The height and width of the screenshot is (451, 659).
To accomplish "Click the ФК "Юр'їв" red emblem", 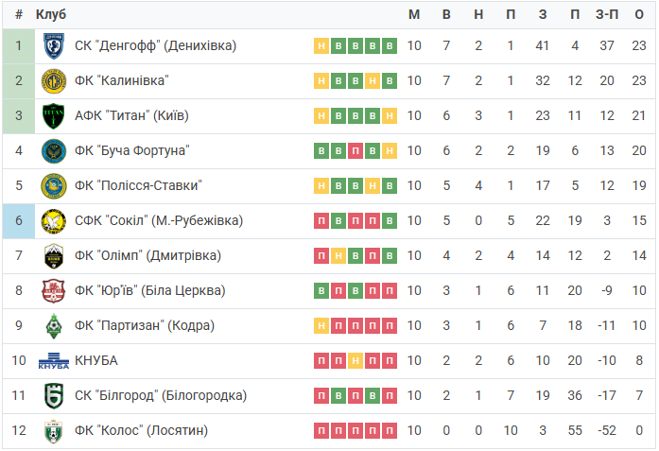I will click(53, 291).
